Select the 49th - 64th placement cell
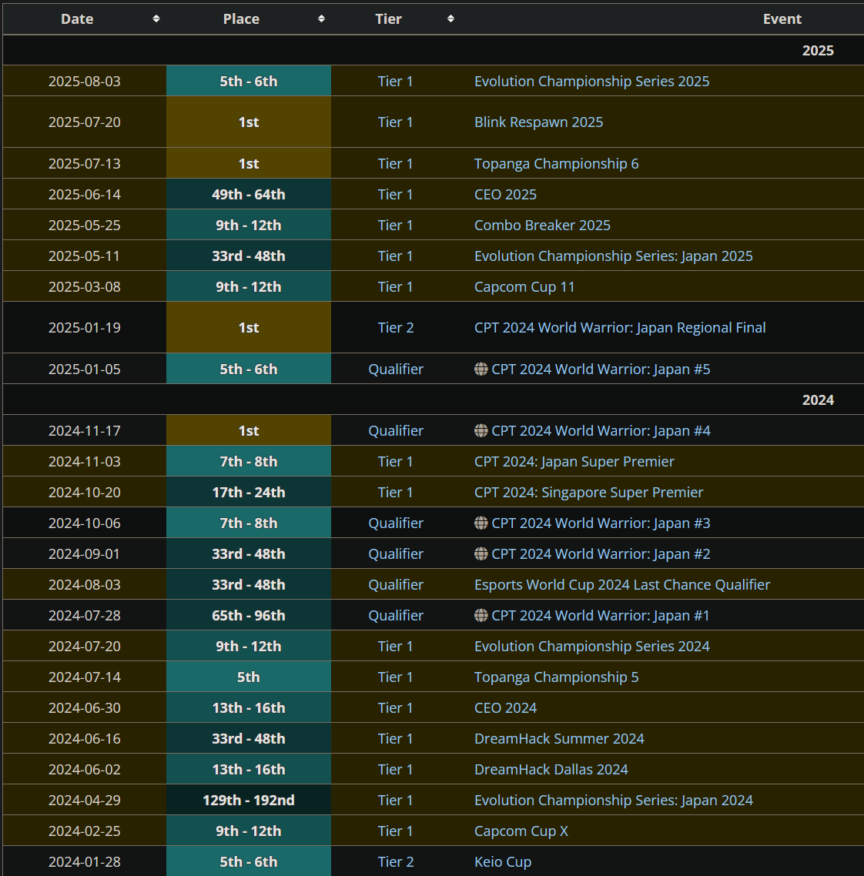The image size is (864, 876). click(249, 194)
